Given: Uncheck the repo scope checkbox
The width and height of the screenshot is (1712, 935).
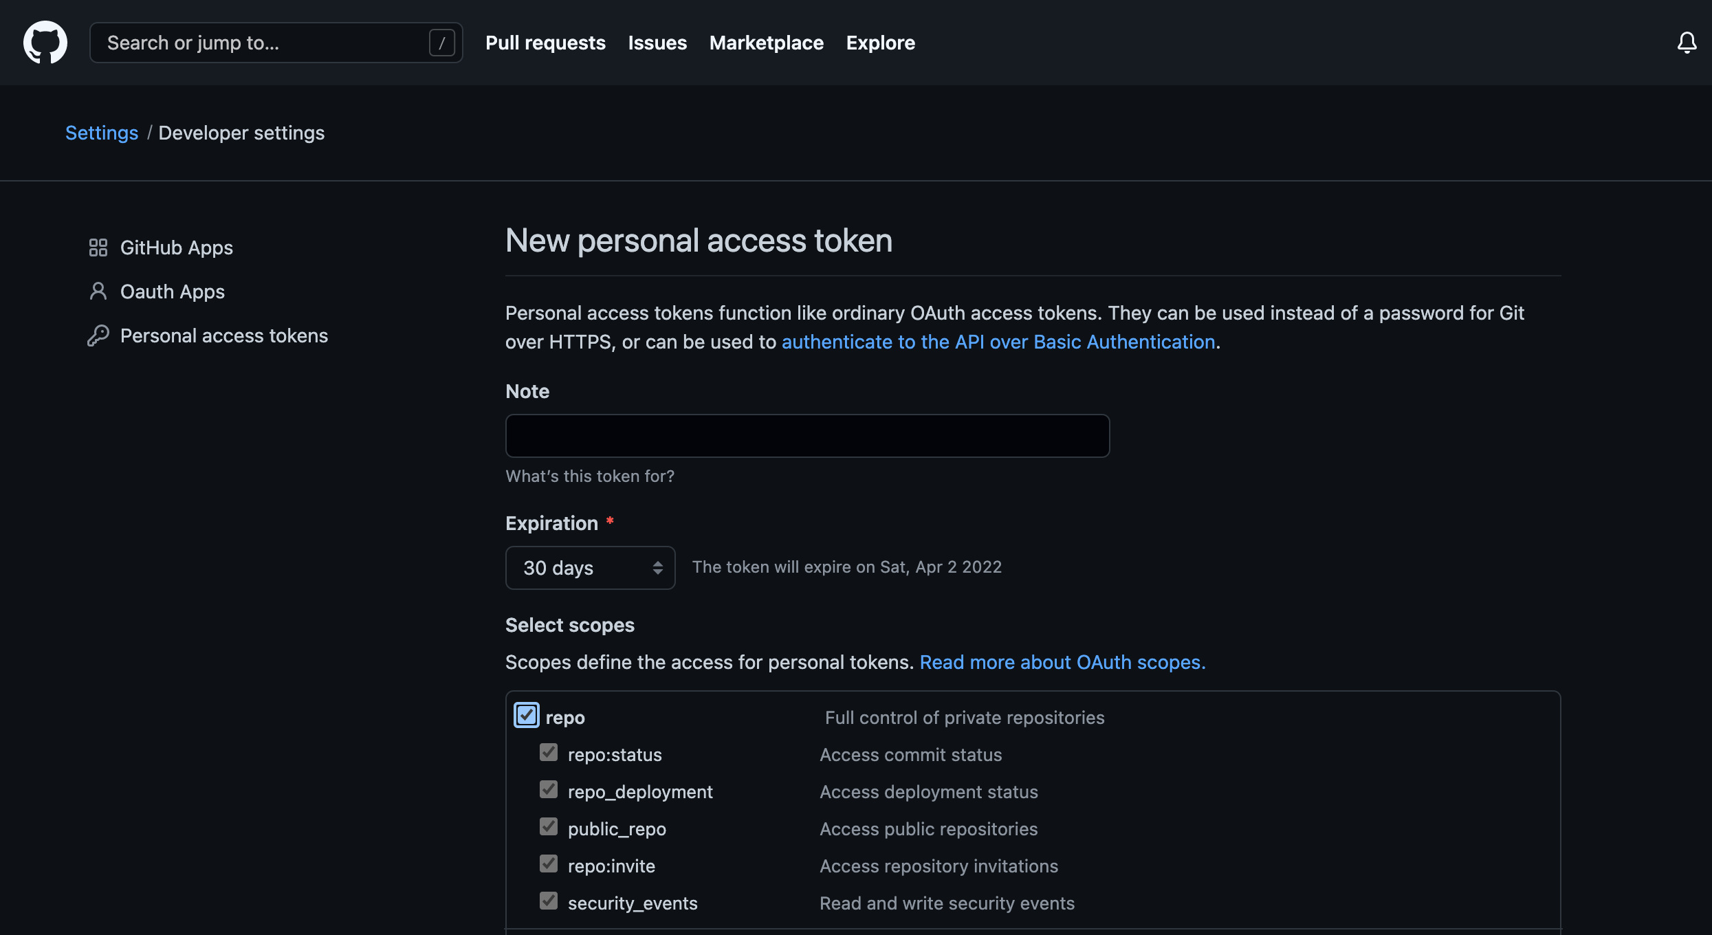Looking at the screenshot, I should click(x=527, y=716).
